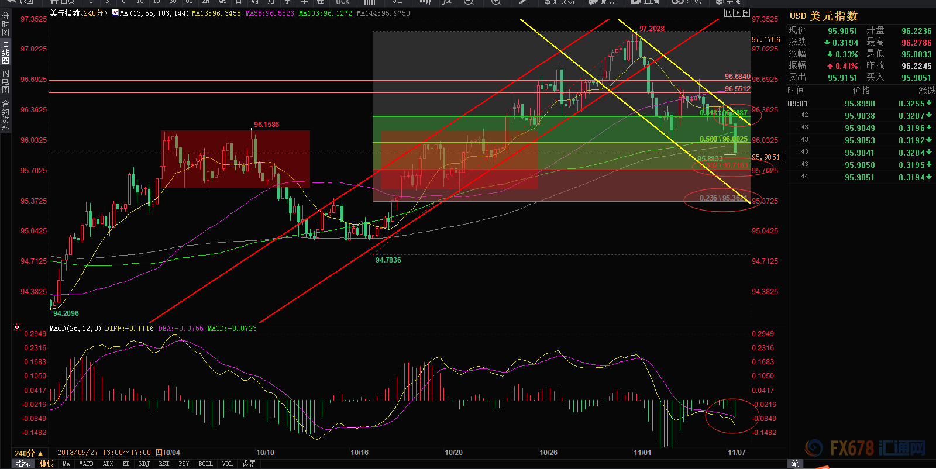Open the 240分 timeframe dropdown

pos(29,453)
